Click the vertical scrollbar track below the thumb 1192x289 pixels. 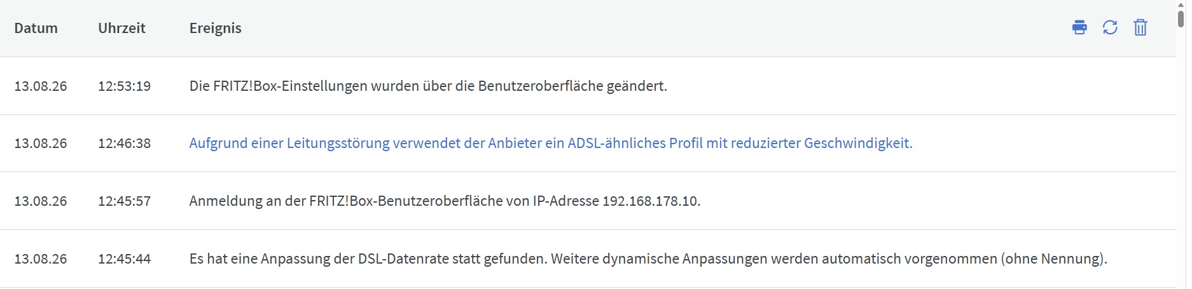tap(1181, 159)
